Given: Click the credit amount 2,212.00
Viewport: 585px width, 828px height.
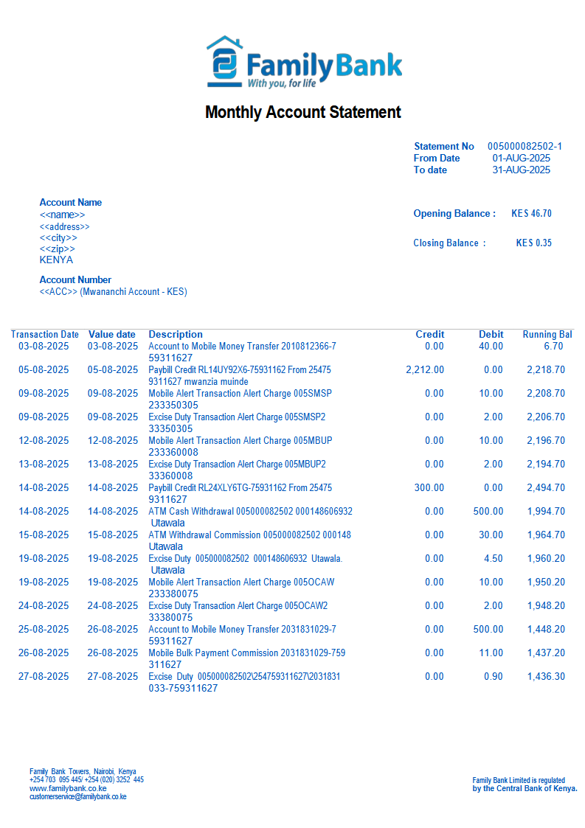Looking at the screenshot, I should click(425, 369).
